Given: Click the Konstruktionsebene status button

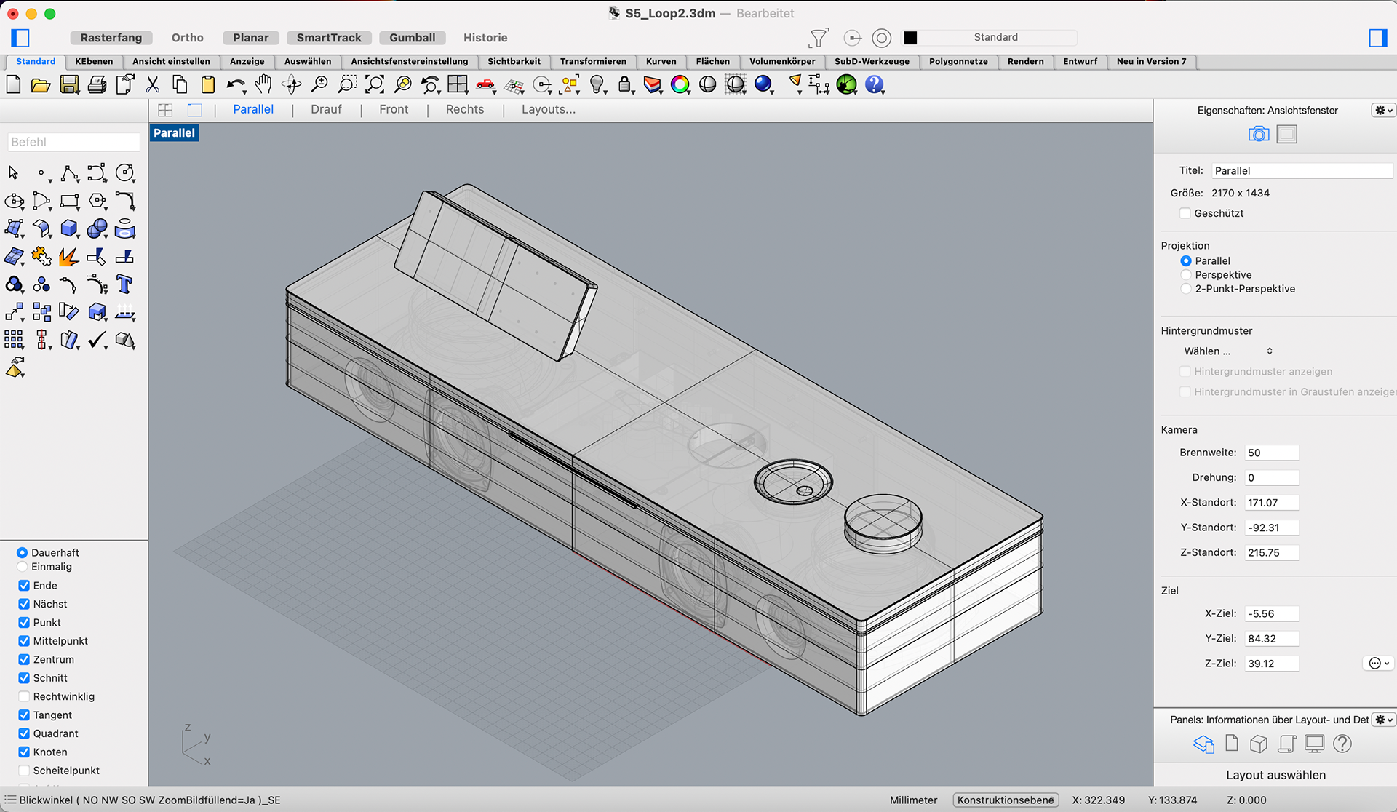Looking at the screenshot, I should (x=1005, y=800).
